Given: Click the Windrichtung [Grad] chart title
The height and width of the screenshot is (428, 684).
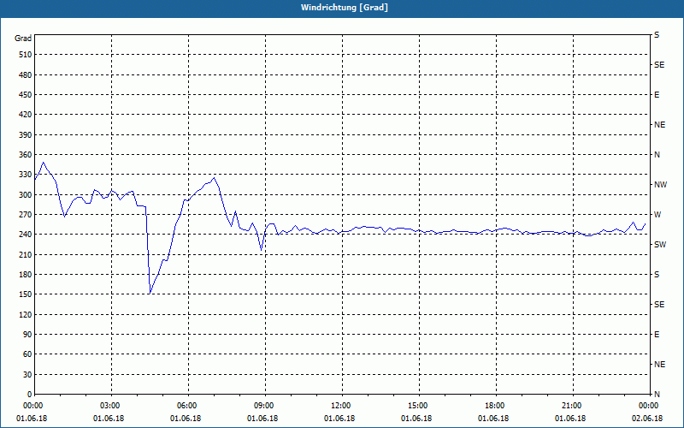Looking at the screenshot, I should coord(345,8).
